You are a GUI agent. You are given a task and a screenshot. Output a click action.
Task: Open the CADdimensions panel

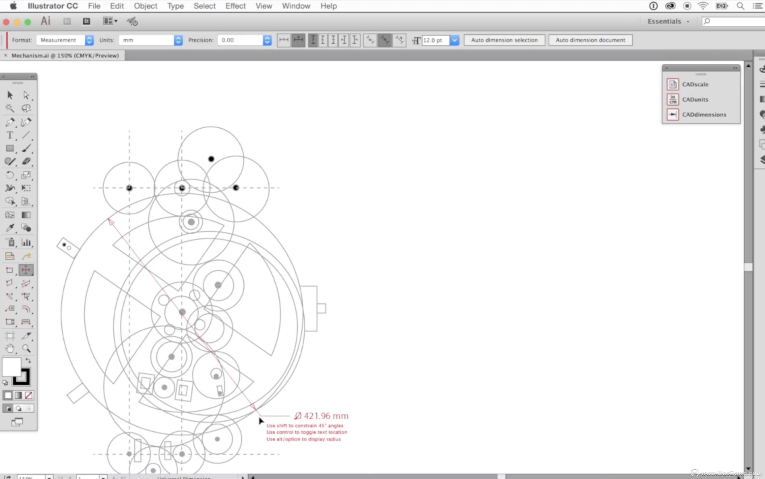click(x=704, y=115)
